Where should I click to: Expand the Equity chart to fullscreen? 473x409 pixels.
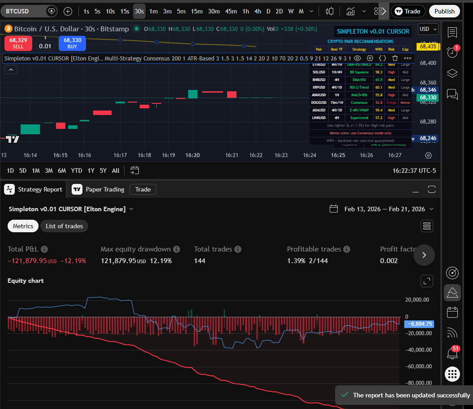[426, 281]
